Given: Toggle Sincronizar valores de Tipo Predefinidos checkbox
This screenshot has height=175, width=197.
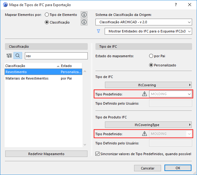Looking at the screenshot, I should (x=98, y=154).
